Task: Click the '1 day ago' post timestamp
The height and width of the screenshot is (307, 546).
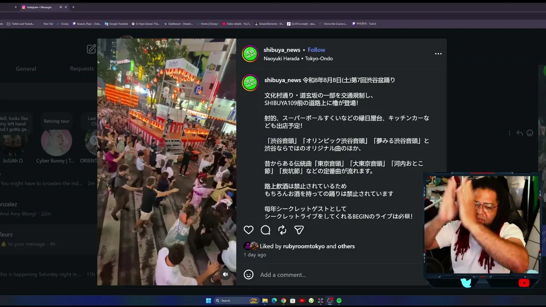Action: pos(255,255)
